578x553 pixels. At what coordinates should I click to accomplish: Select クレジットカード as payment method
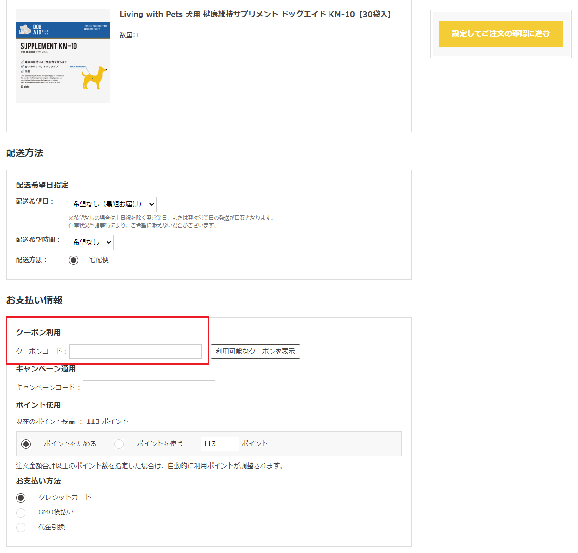pos(21,498)
